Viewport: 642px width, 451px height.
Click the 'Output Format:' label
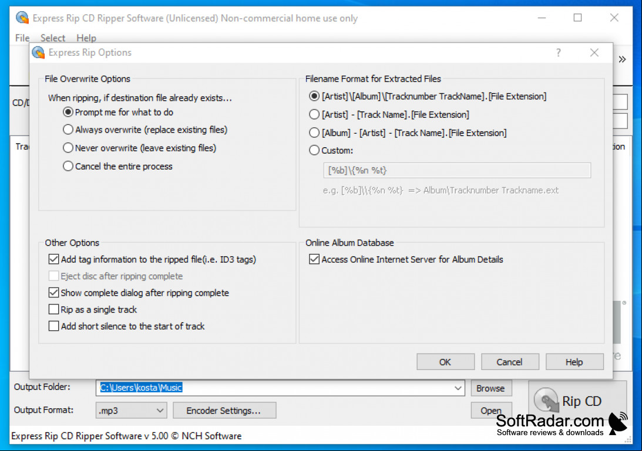(x=44, y=410)
